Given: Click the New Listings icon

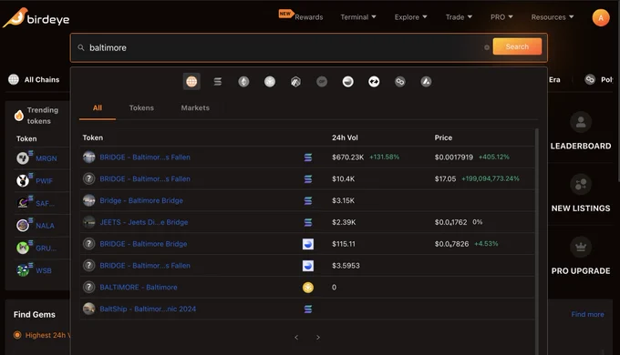Looking at the screenshot, I should tap(581, 185).
